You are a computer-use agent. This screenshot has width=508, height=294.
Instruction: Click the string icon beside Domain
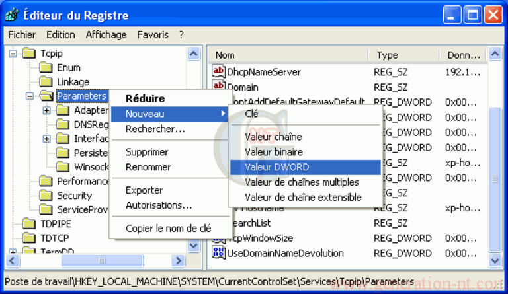[219, 85]
